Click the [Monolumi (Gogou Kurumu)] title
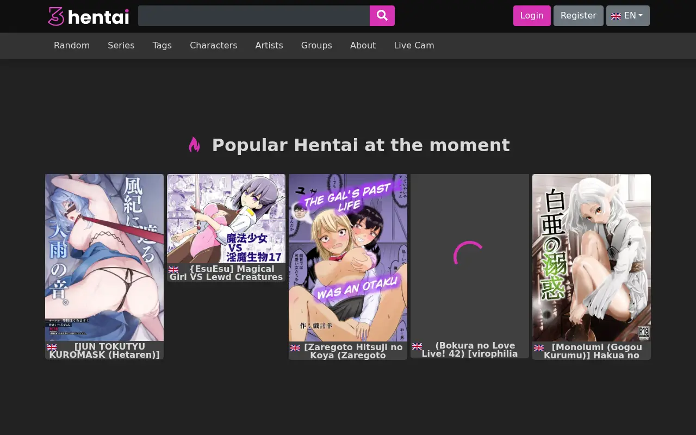 (x=592, y=351)
